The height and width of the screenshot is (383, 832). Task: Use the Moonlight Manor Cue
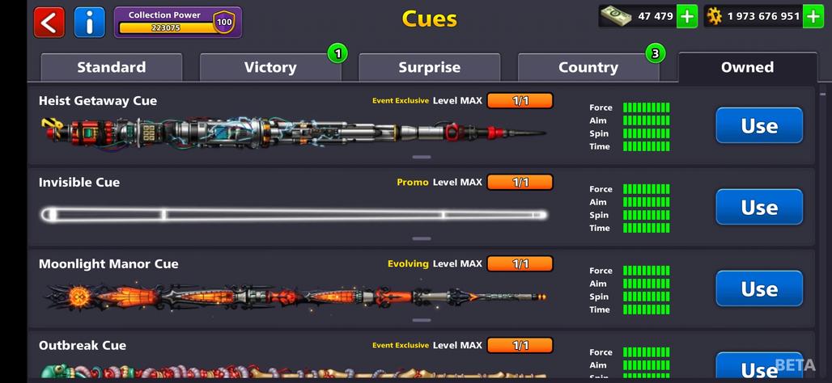759,288
